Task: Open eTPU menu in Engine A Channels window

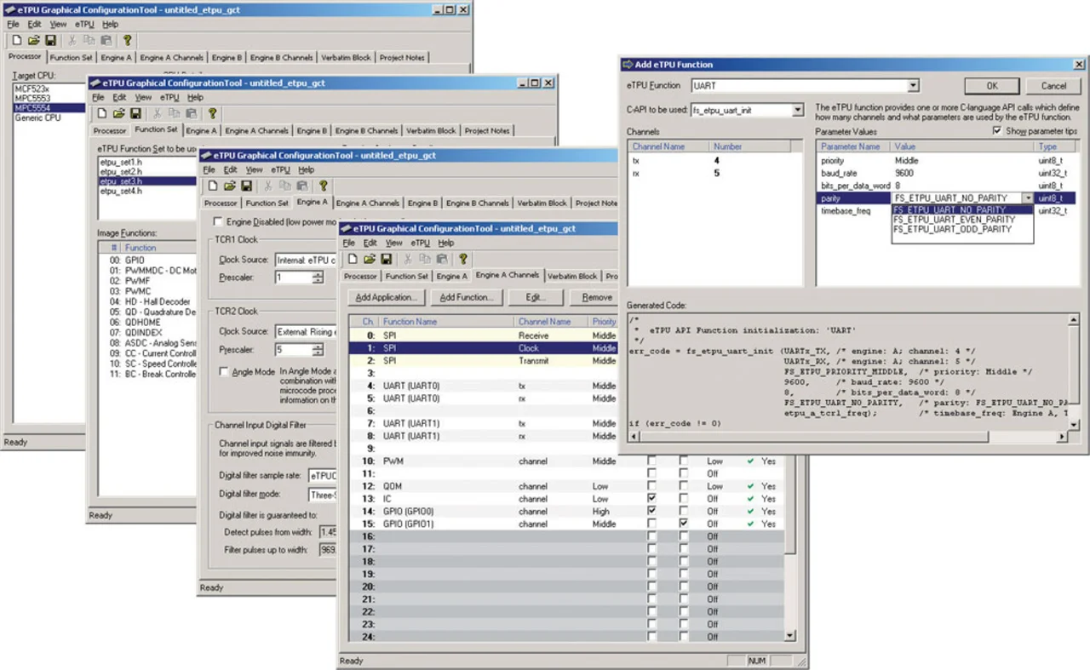Action: click(x=420, y=243)
